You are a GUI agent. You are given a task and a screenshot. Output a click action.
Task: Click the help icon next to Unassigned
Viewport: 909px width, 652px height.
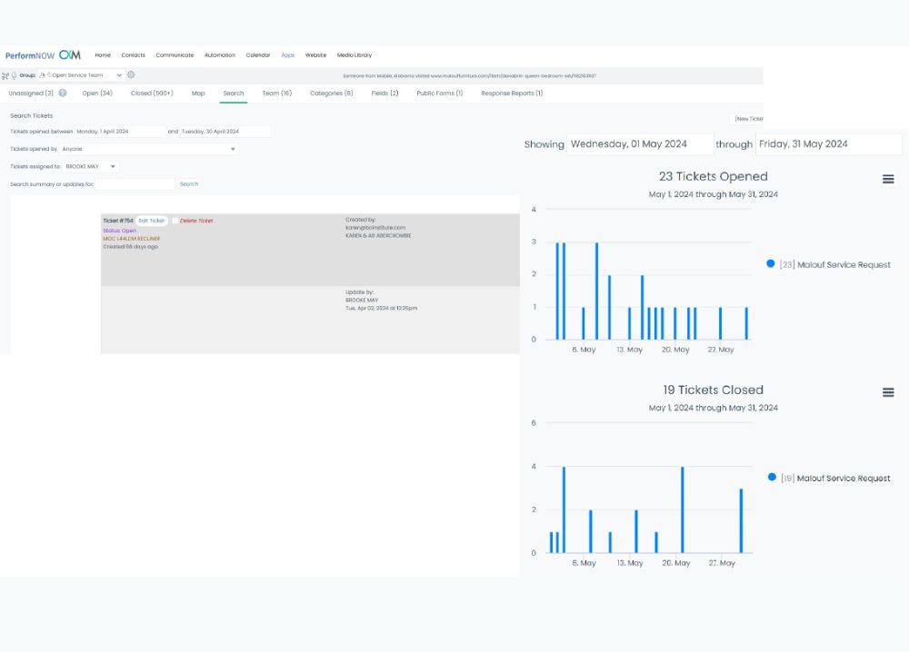point(63,93)
